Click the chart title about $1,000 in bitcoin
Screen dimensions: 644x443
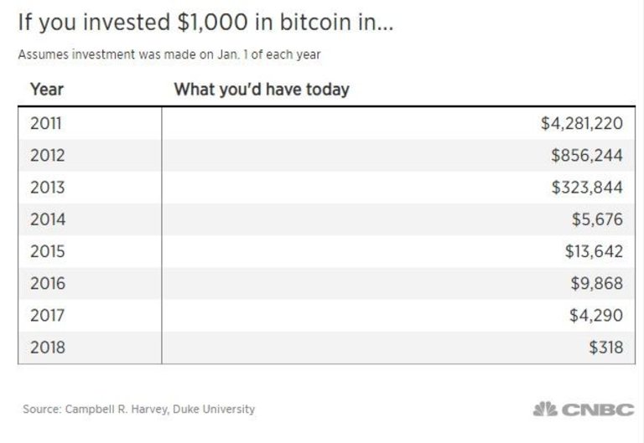205,23
